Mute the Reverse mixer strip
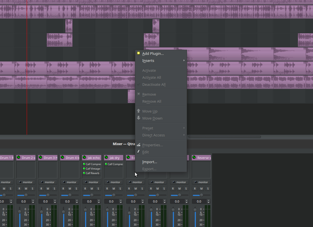Viewport: 313px width, 227px height. tap(201, 189)
